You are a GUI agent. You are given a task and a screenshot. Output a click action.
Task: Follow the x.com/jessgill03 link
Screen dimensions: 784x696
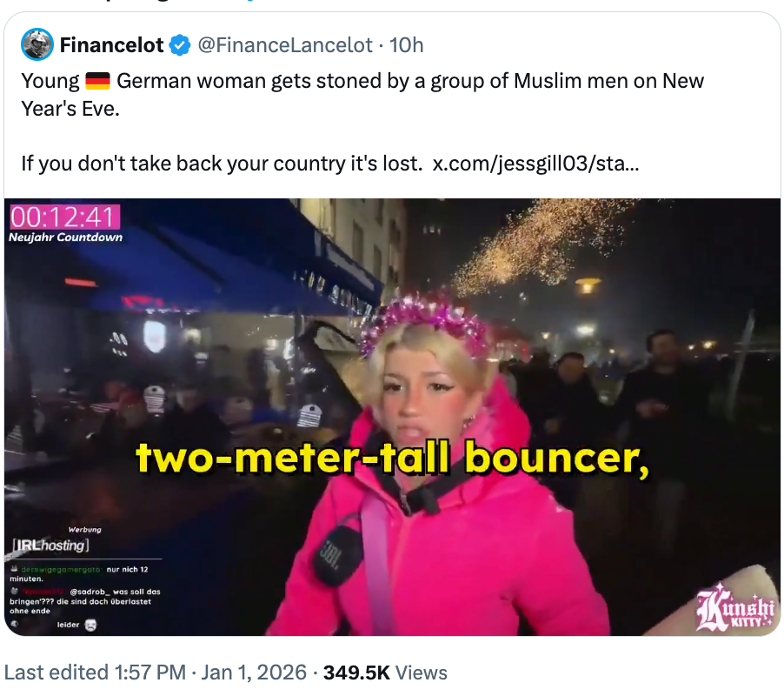coord(535,164)
